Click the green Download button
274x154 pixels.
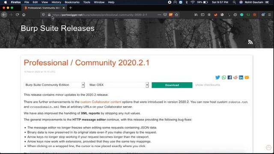[x=172, y=85]
